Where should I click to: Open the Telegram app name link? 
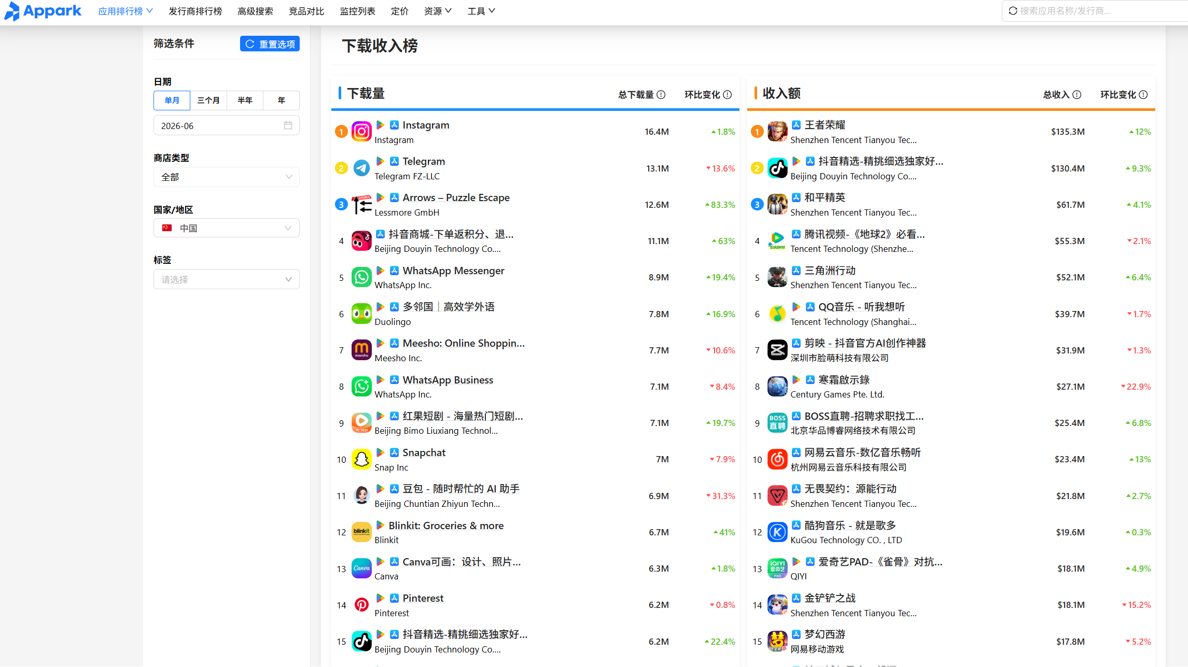[424, 161]
